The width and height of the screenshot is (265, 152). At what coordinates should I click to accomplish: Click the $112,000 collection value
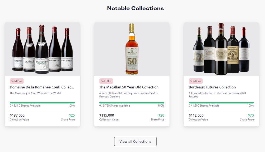[x=196, y=115]
